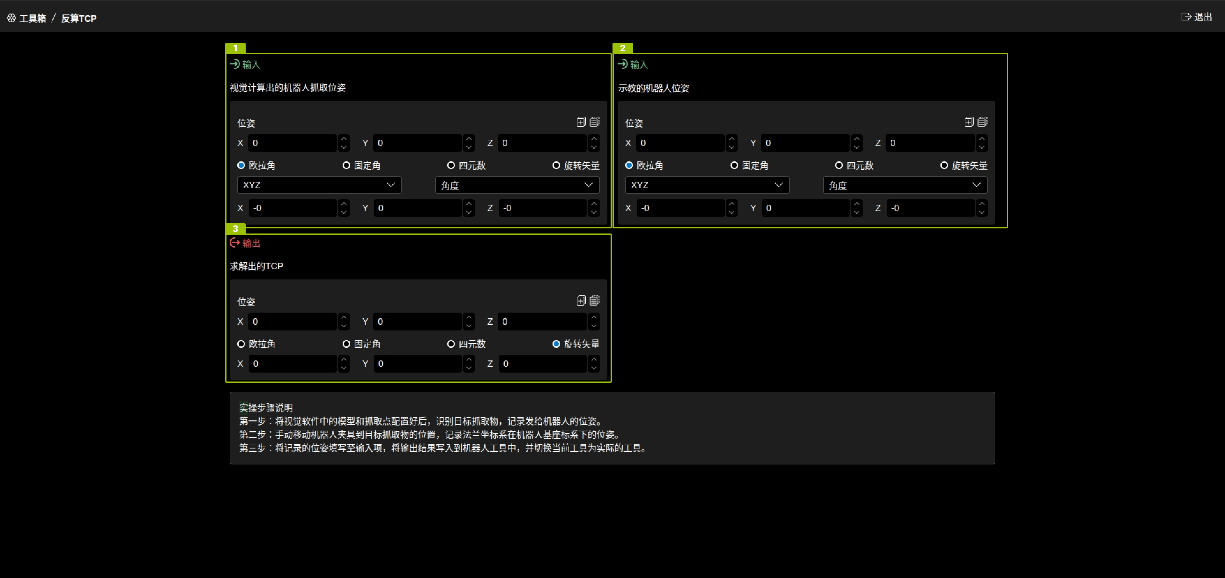Click the 反算TCP breadcrumb item
Image resolution: width=1225 pixels, height=578 pixels.
tap(79, 18)
